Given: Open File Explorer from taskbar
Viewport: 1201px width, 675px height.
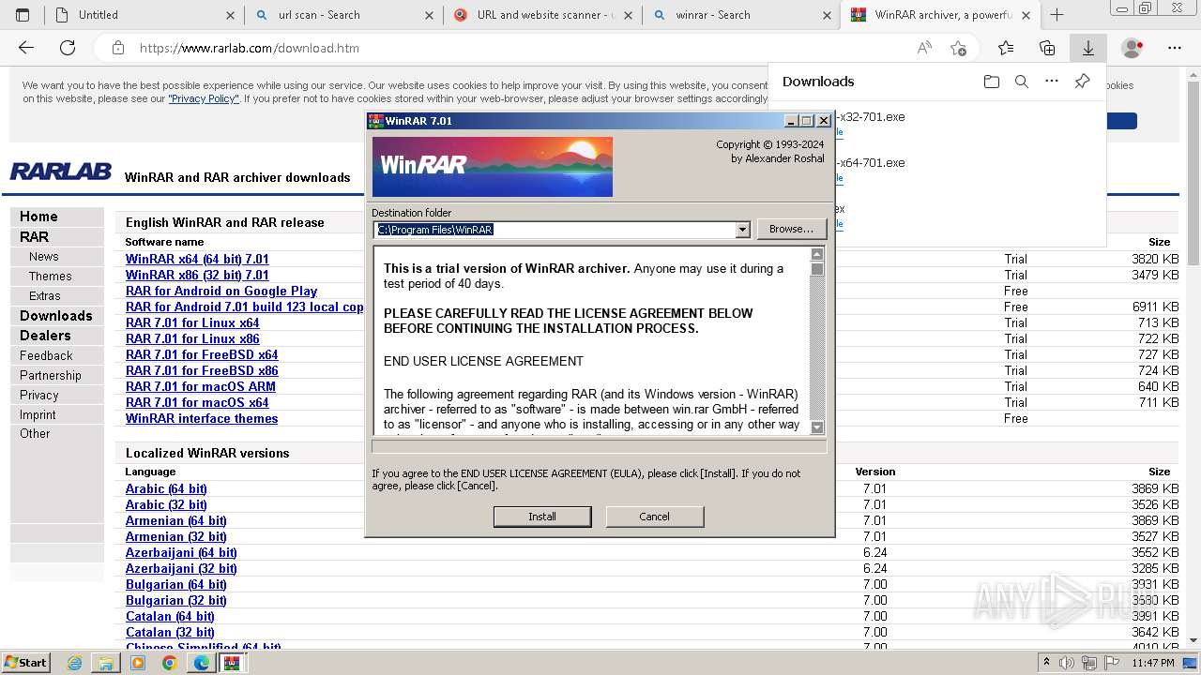Looking at the screenshot, I should pos(106,663).
